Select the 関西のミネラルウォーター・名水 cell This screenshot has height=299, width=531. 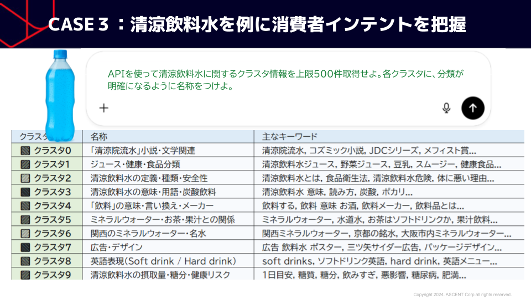click(148, 233)
